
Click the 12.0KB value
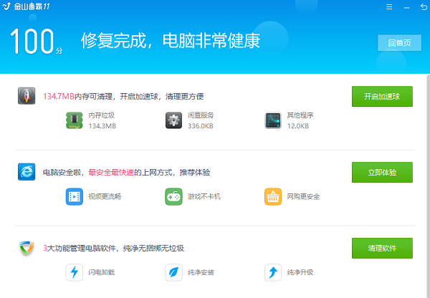click(x=298, y=126)
